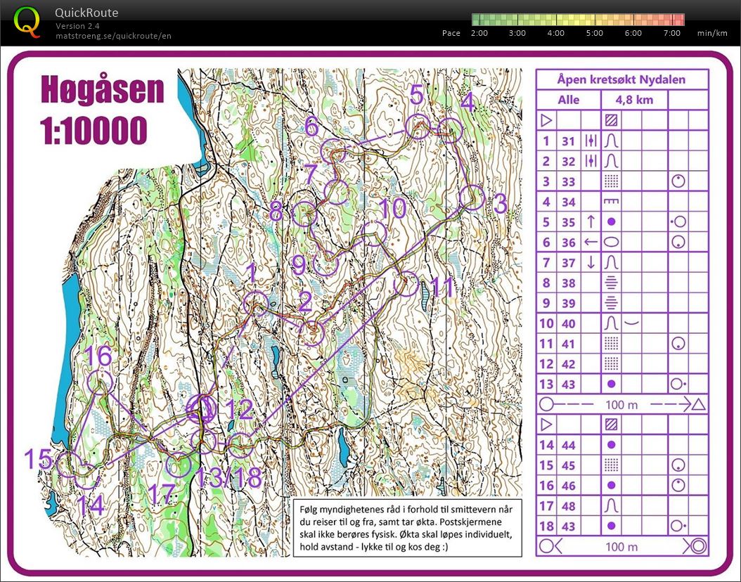The image size is (741, 582).
Task: Click the up arrow in row 5 code 35
Action: tap(591, 221)
